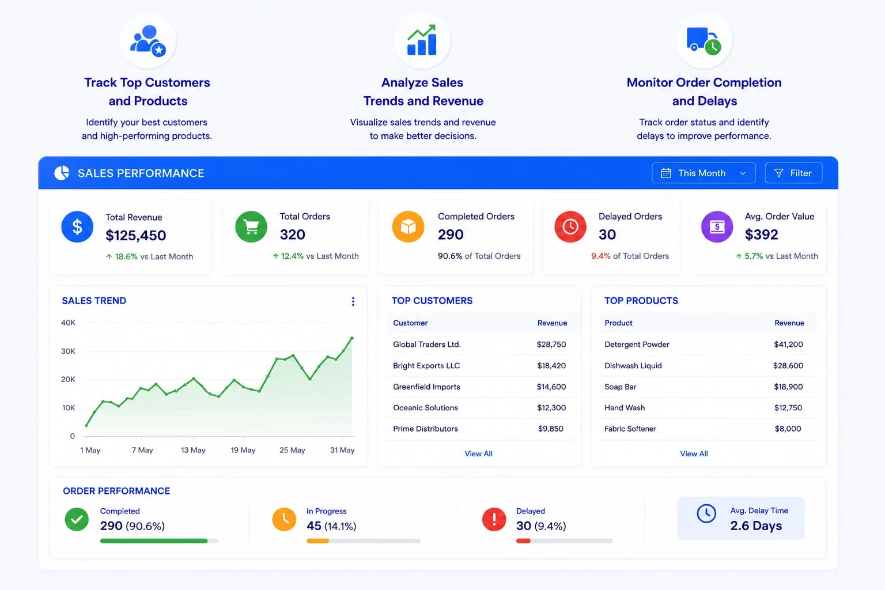The height and width of the screenshot is (590, 885).
Task: Click the pie chart icon beside Sales Performance
Action: 62,173
